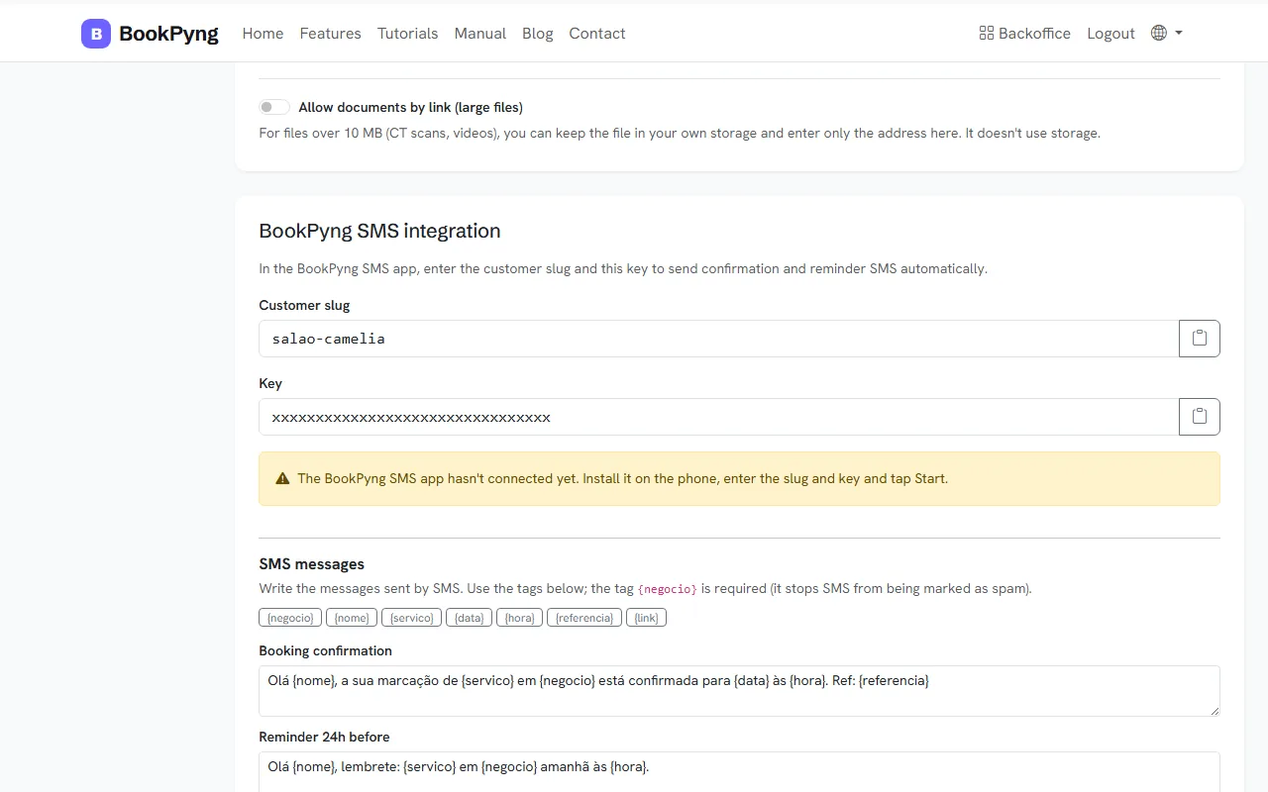Click the globe language icon
Screen dimensions: 1268x792
1159,33
